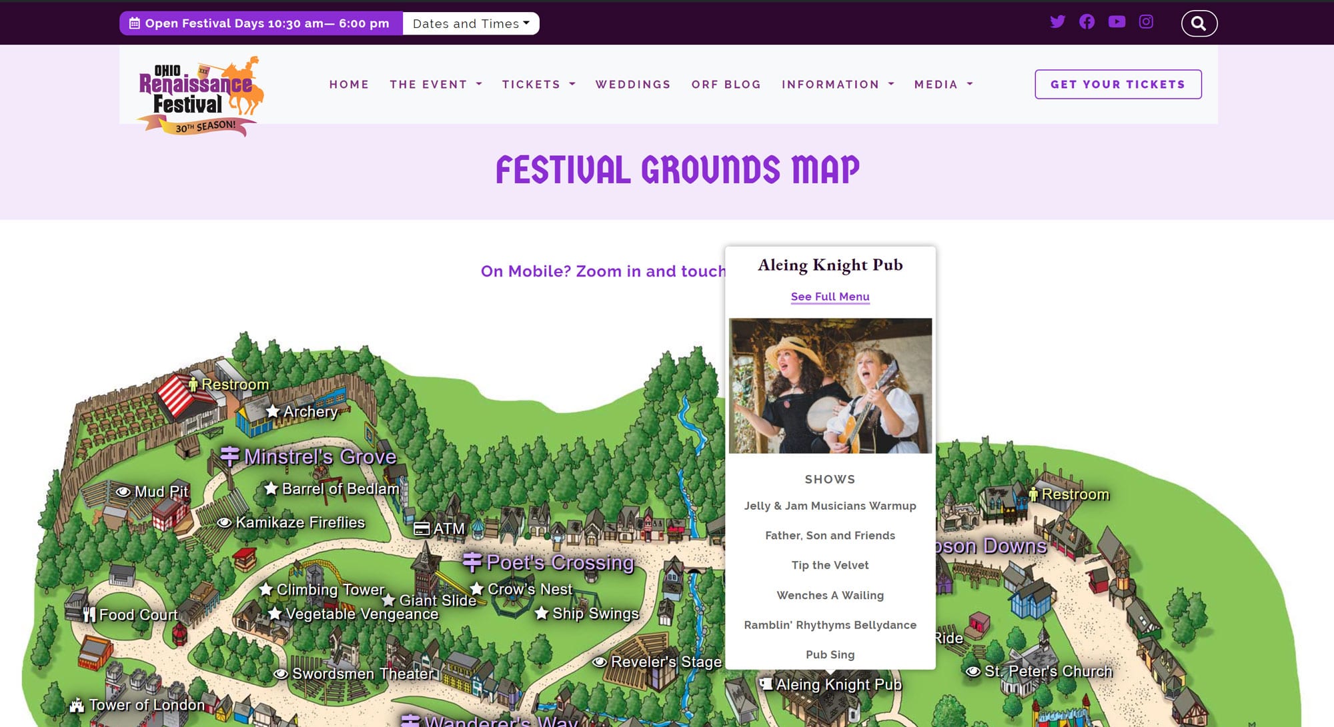
Task: Click the performers' photo in the pub popup
Action: coord(829,387)
